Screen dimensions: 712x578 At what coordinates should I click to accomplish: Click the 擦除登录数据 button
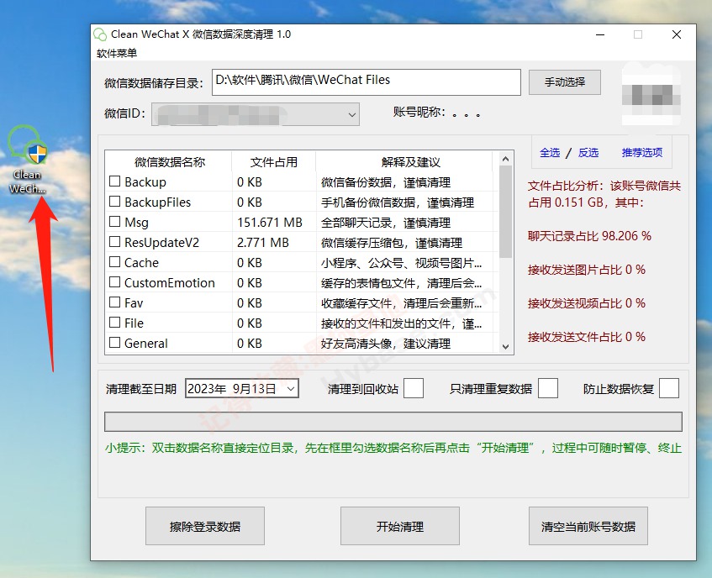click(x=205, y=526)
